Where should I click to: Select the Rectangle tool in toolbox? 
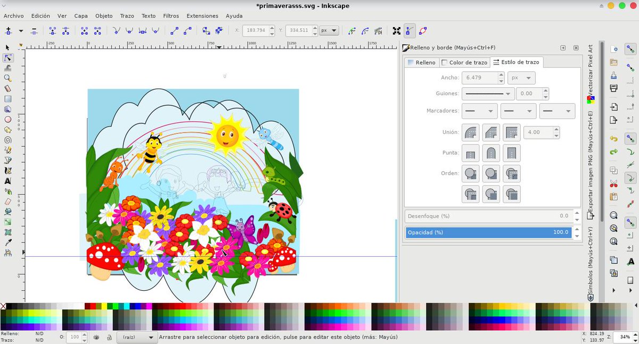click(7, 98)
